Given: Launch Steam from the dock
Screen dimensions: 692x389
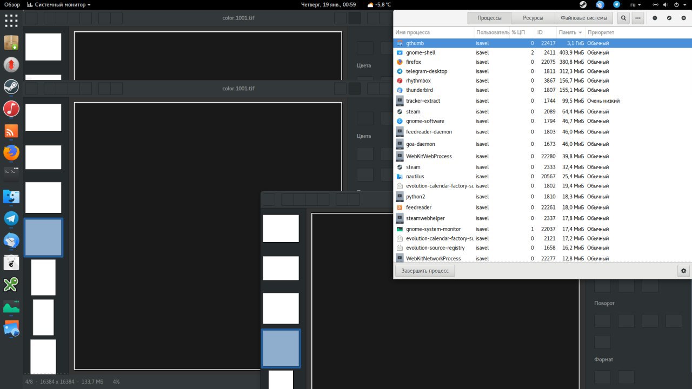Looking at the screenshot, I should [11, 87].
